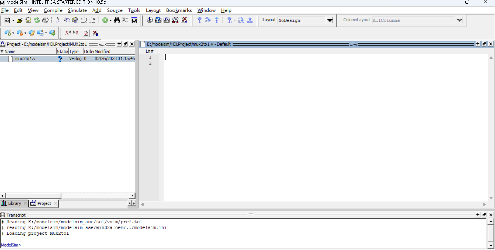This screenshot has width=495, height=250.
Task: Click the Collapse All icon beside the binoculars
Action: 125,20
